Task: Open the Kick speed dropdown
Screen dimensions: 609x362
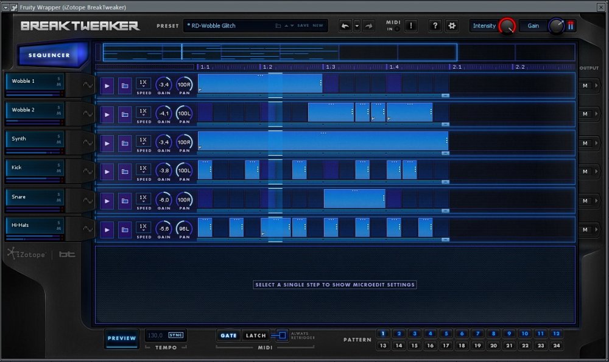Action: click(143, 170)
